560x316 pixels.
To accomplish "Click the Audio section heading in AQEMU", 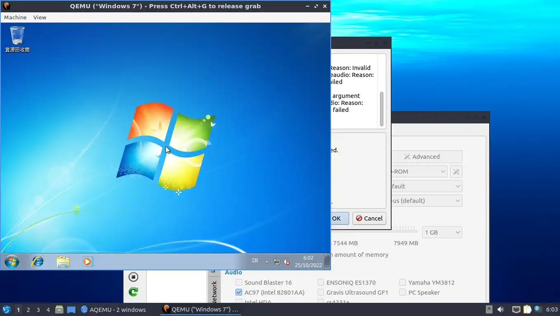I will point(233,272).
